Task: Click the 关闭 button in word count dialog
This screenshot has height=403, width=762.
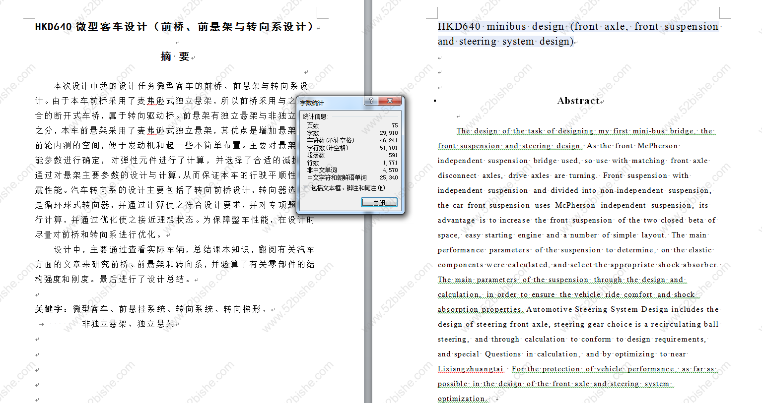Action: (379, 202)
